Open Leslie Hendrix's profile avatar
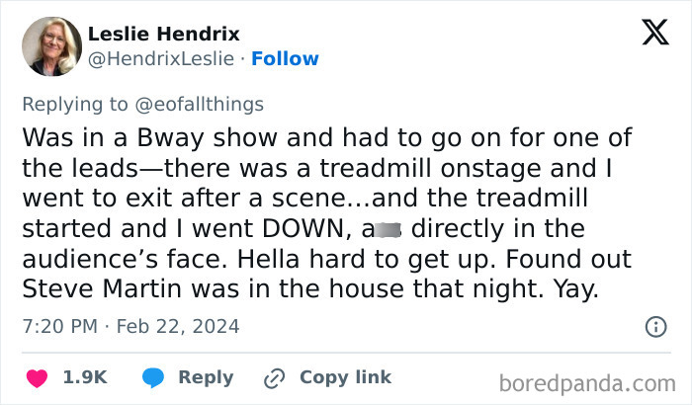Screen dimensions: 692x405 click(x=47, y=46)
